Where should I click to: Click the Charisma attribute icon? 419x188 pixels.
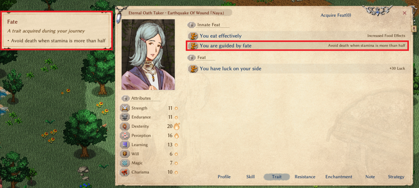click(x=125, y=172)
